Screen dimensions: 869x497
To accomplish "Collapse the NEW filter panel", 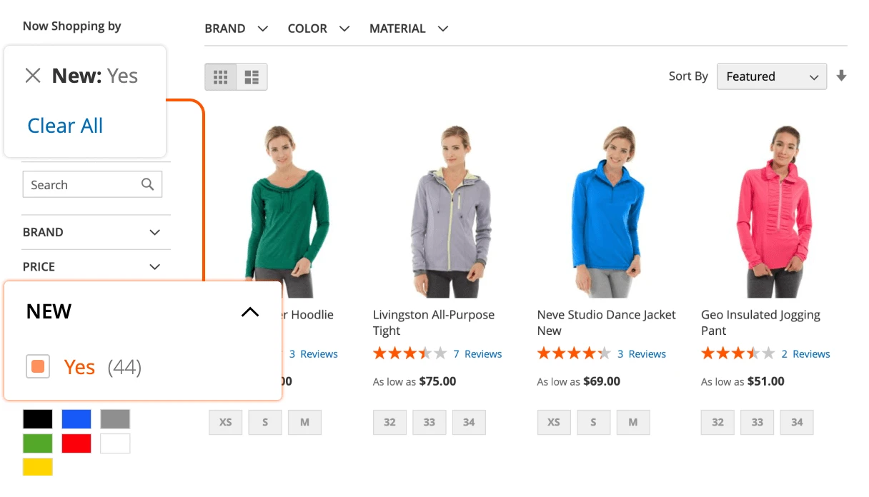I will (x=249, y=311).
